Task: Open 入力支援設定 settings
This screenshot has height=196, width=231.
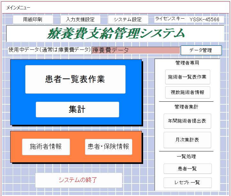Action: tap(80, 20)
